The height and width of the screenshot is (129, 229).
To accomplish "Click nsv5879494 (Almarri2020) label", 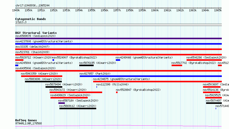I will coord(64,84).
